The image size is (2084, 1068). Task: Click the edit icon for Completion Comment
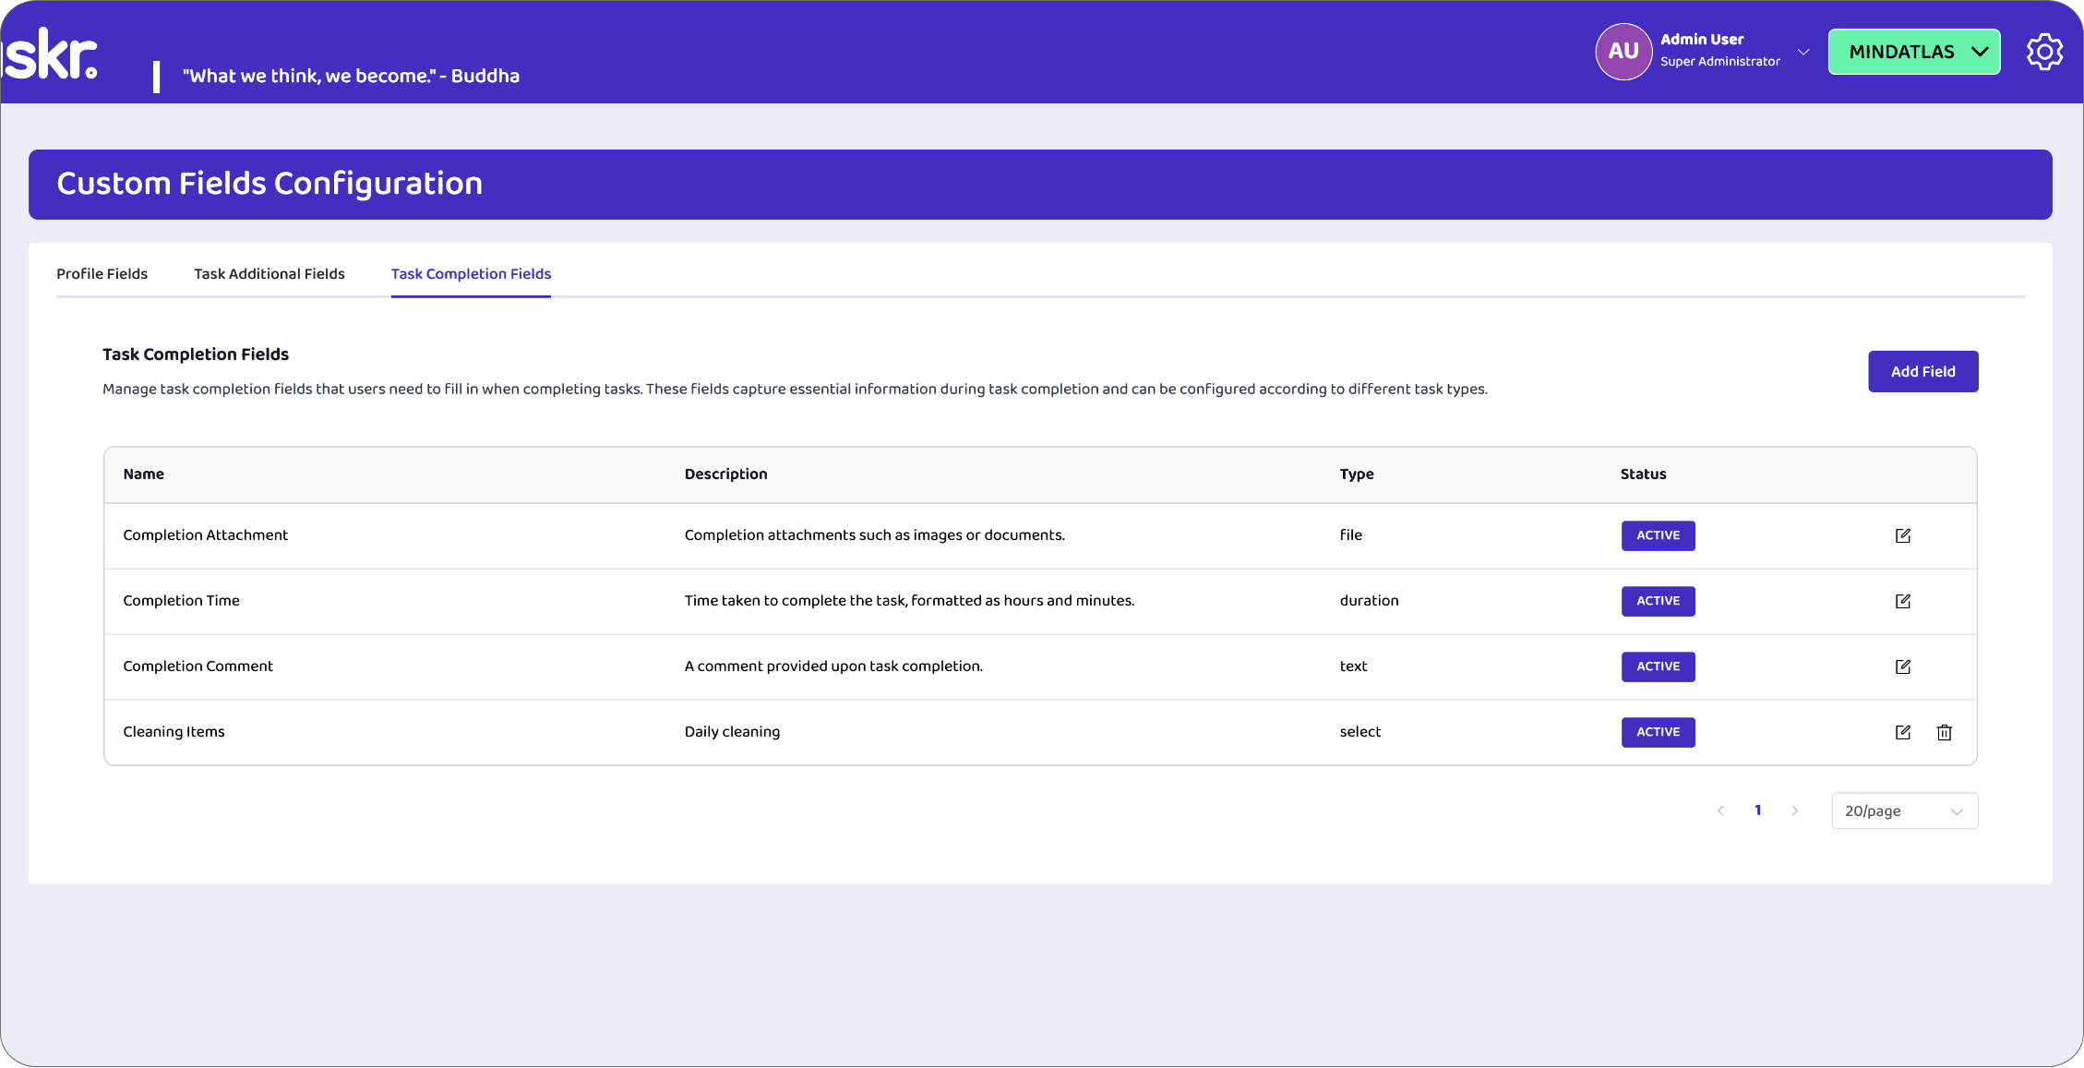(x=1903, y=666)
